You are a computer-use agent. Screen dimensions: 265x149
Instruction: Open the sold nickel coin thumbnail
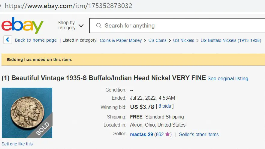[27, 113]
